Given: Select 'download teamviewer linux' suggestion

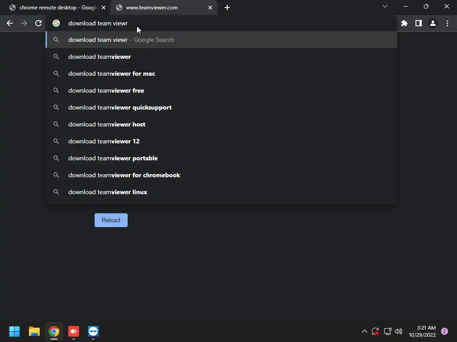Looking at the screenshot, I should pos(221,192).
